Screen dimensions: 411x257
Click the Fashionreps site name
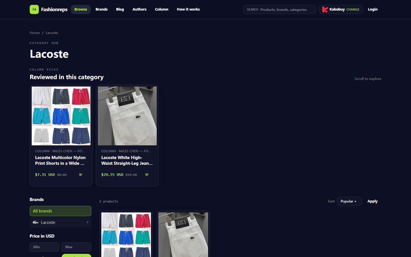click(54, 9)
